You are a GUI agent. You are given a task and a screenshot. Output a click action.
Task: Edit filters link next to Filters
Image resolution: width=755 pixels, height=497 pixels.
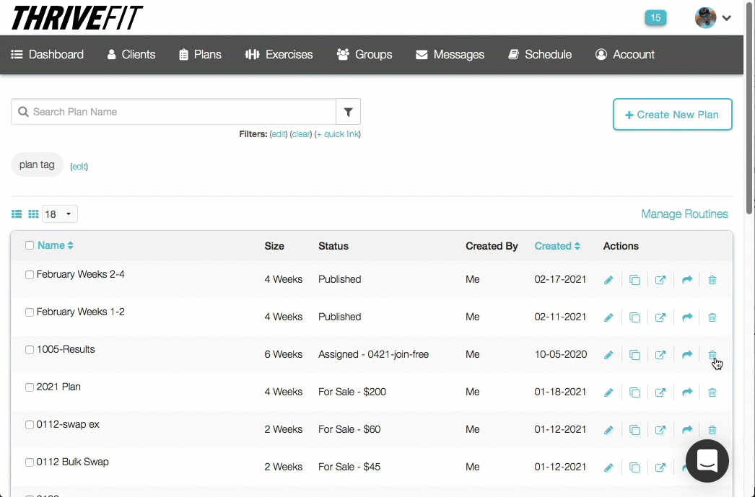pyautogui.click(x=279, y=134)
